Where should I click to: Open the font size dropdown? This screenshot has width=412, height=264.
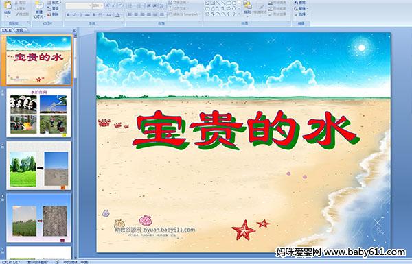pos(102,5)
